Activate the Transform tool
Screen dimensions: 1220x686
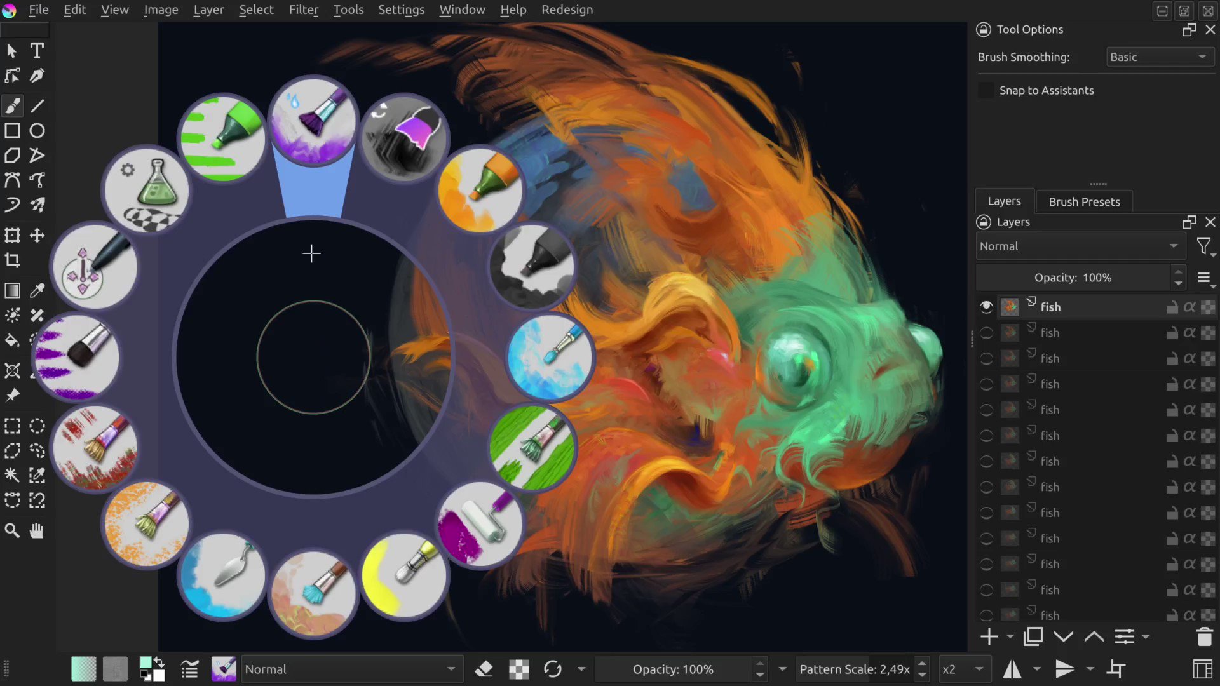(x=12, y=236)
